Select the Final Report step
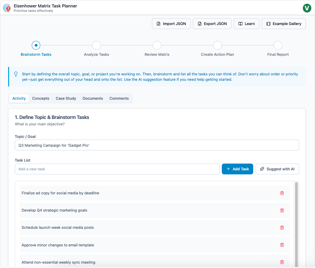The image size is (315, 268). coord(278,45)
